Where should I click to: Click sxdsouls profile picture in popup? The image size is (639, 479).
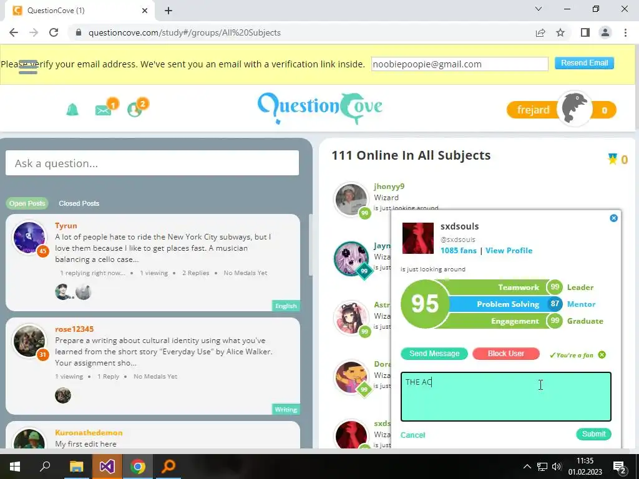417,238
